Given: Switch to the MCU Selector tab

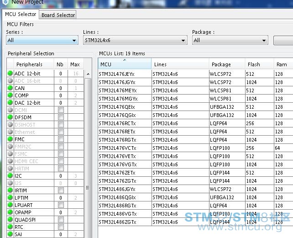Looking at the screenshot, I should pyautogui.click(x=21, y=14).
